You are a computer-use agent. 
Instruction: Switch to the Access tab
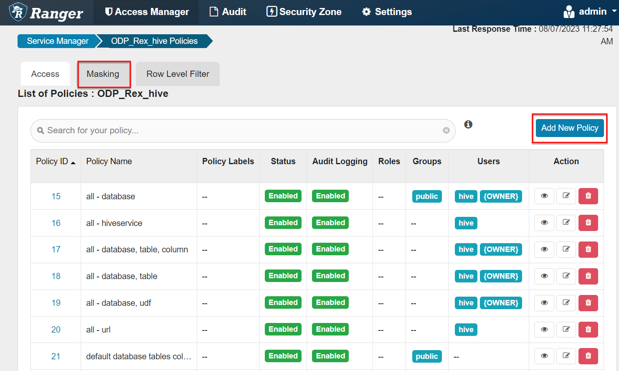coord(45,74)
